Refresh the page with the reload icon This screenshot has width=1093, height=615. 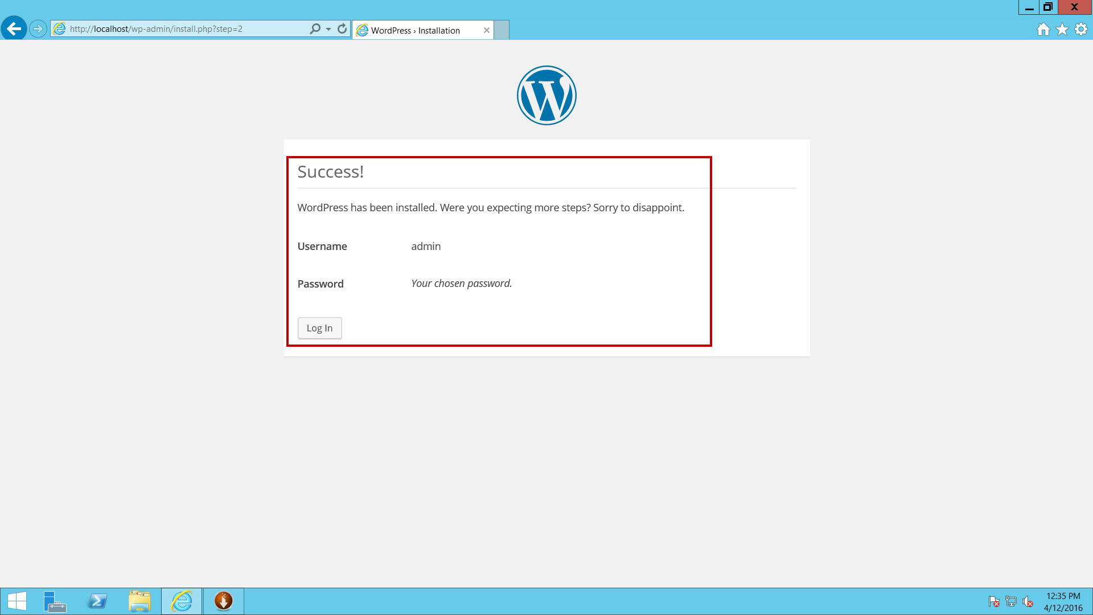point(342,28)
